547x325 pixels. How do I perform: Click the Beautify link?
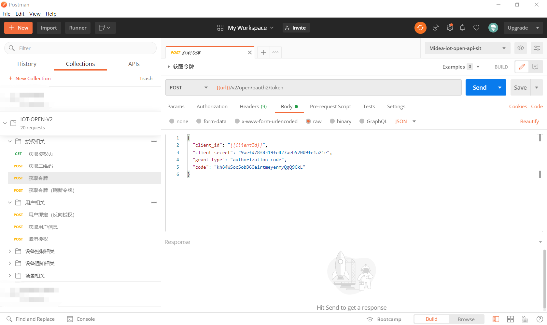coord(529,121)
